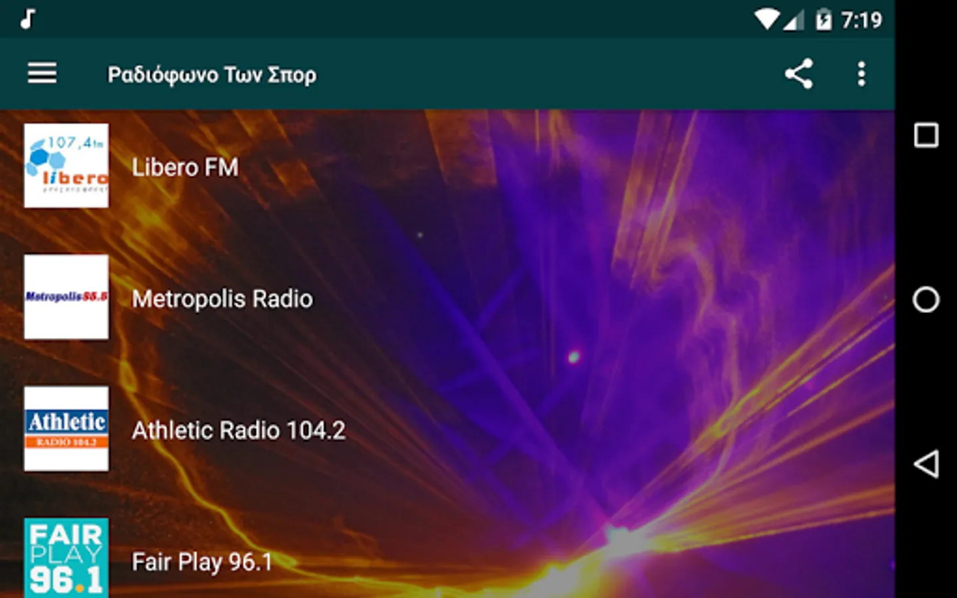The width and height of the screenshot is (957, 598).
Task: Click the app title Ραδιόφωνο Των Σπορ
Action: tap(212, 74)
